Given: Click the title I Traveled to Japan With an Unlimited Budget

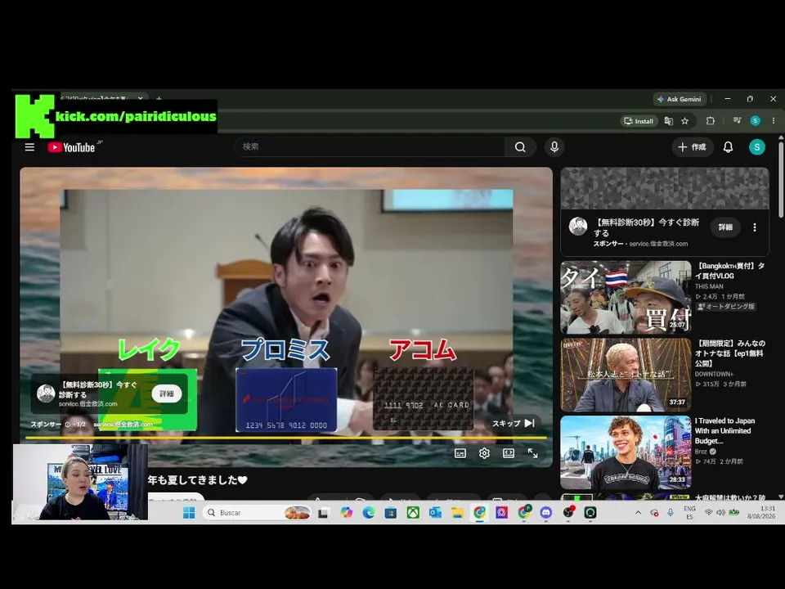Looking at the screenshot, I should pyautogui.click(x=724, y=431).
